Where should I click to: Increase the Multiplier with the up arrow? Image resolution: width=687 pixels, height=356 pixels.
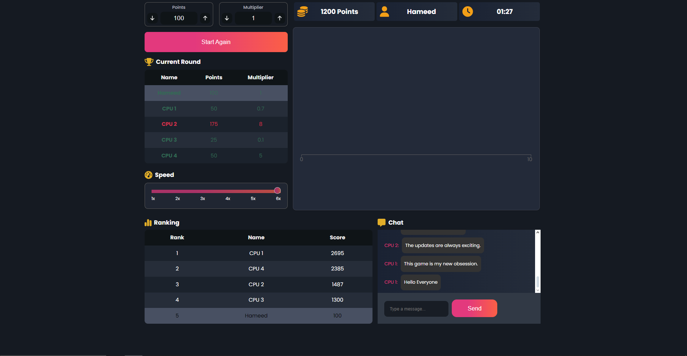(280, 18)
